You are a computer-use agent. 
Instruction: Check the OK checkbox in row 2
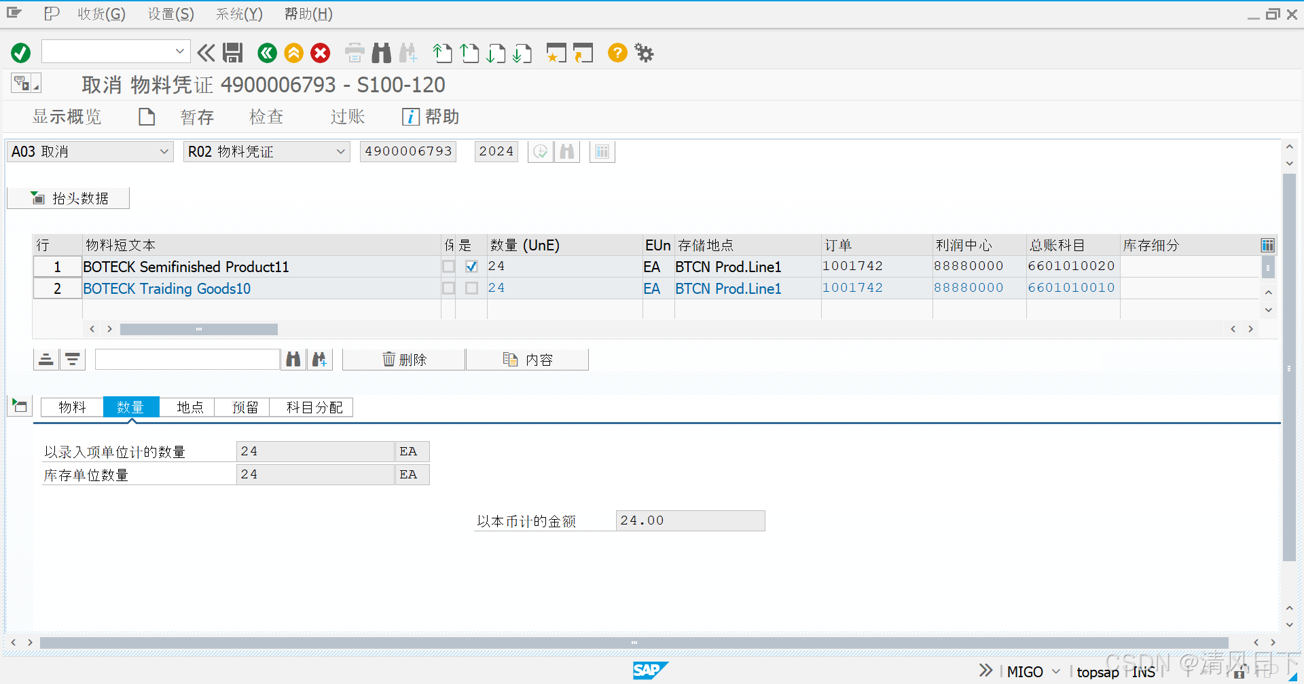pyautogui.click(x=471, y=288)
